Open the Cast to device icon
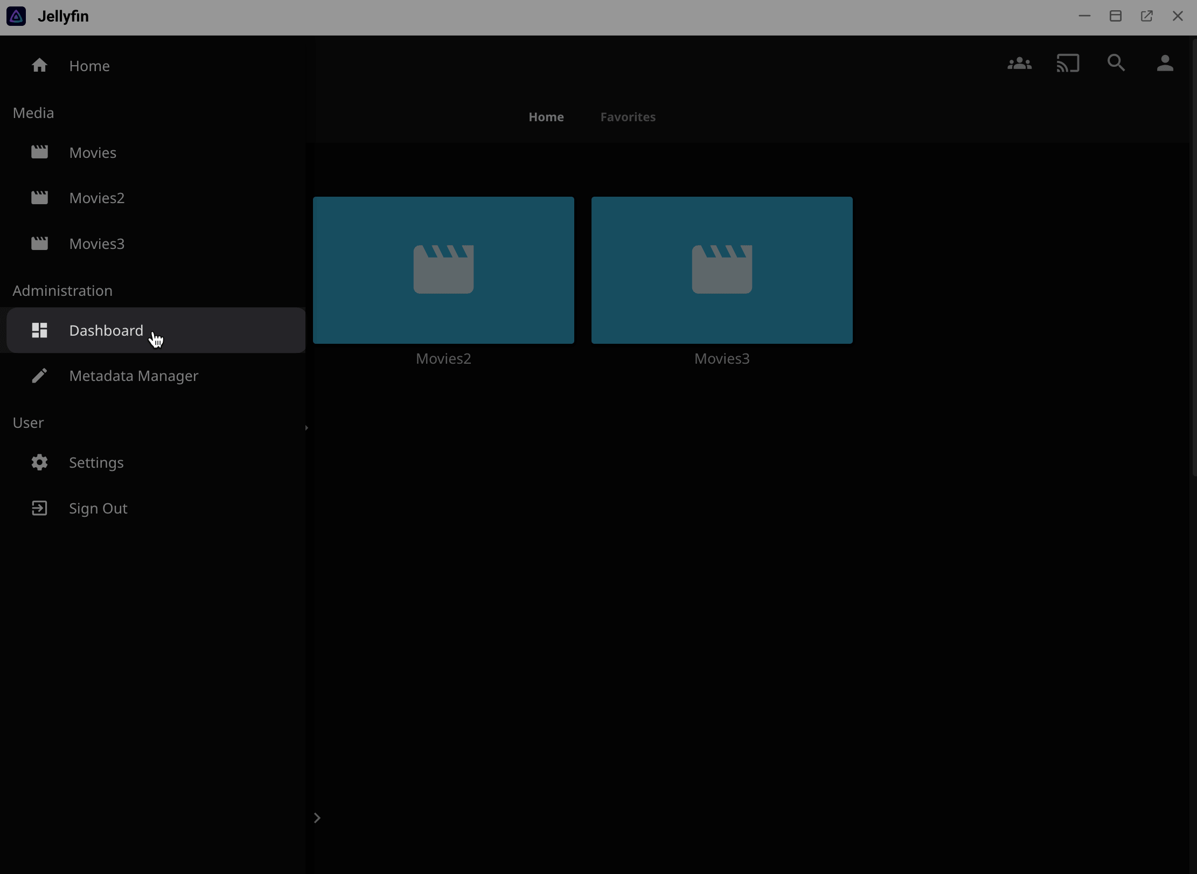Screen dimensions: 1197x874 click(x=1068, y=64)
